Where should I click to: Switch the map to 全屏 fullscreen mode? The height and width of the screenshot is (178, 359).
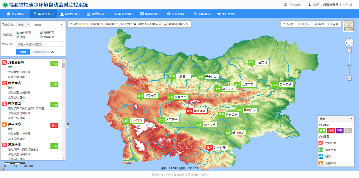pos(330,24)
